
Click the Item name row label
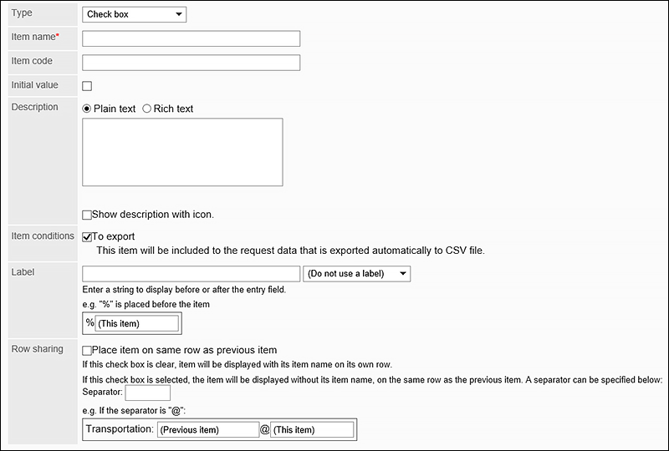click(35, 37)
